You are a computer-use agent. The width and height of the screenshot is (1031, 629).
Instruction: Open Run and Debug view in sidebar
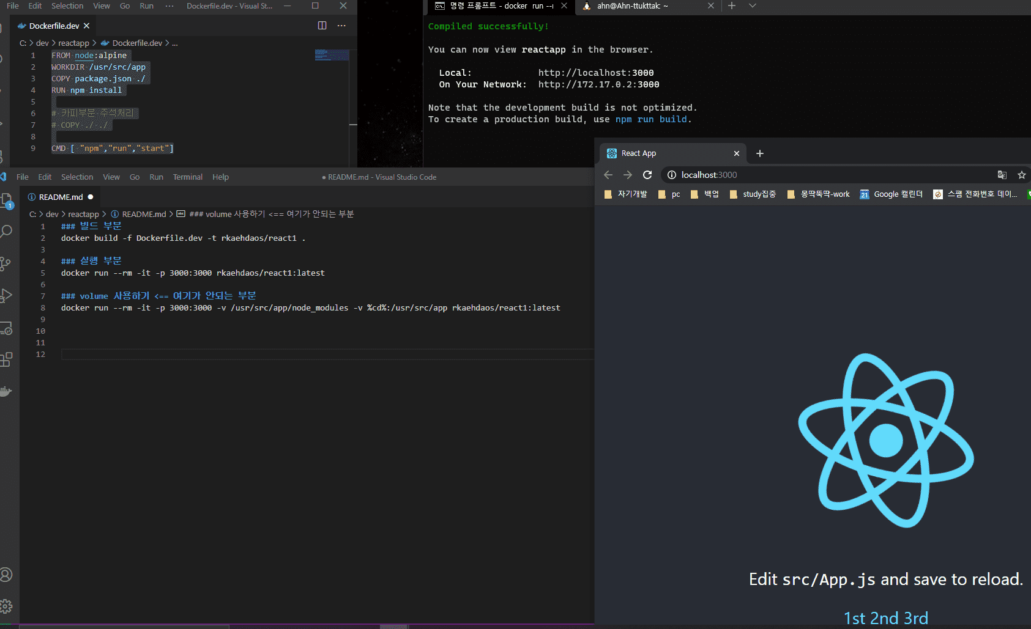tap(6, 296)
